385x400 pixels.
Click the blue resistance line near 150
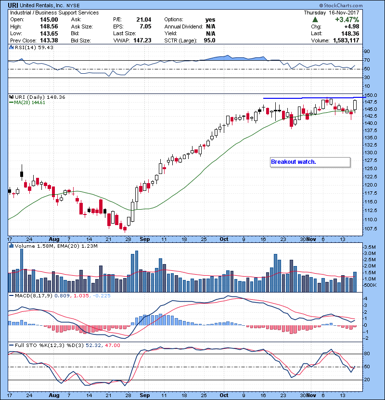coord(314,98)
